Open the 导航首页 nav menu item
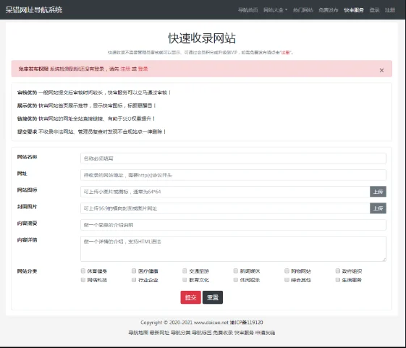 point(248,10)
